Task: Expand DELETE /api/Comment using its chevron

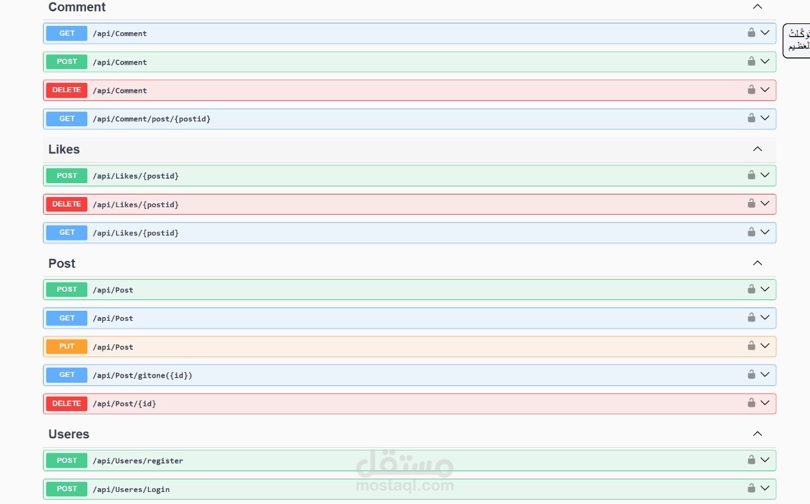Action: [765, 90]
